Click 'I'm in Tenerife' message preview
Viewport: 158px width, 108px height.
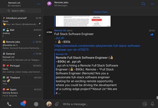(x=10, y=96)
